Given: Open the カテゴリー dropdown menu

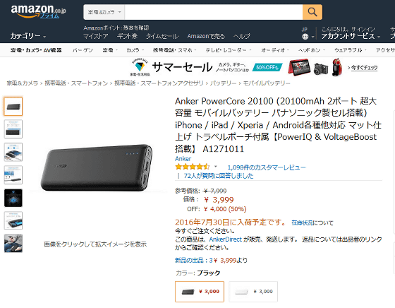Looking at the screenshot, I should [x=28, y=36].
